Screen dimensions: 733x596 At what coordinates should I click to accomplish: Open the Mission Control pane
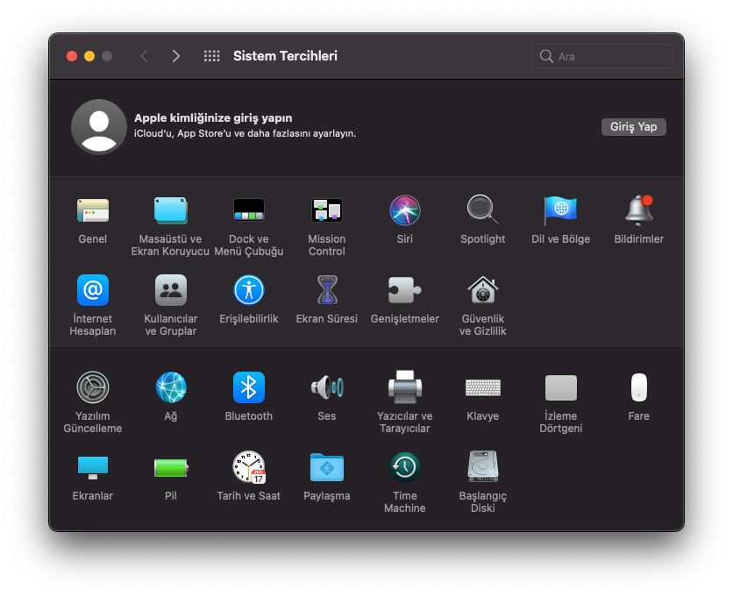[327, 210]
